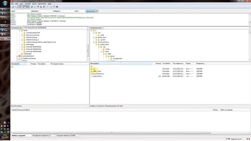Focus the Username input field
251x141 pixels.
click(x=45, y=11)
